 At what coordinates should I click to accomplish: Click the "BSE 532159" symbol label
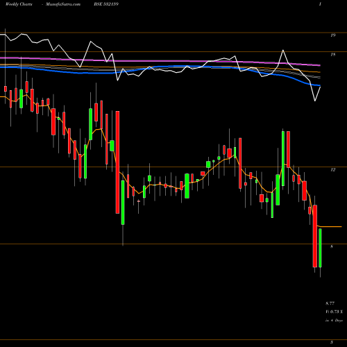[106, 4]
